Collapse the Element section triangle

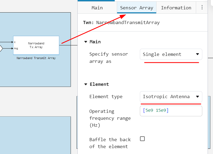point(86,84)
